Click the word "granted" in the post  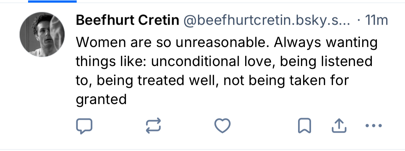point(101,99)
